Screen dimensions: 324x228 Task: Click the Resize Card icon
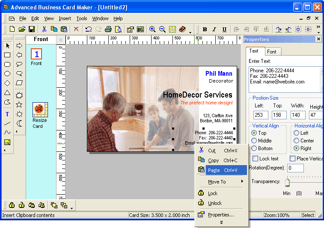tap(40, 110)
